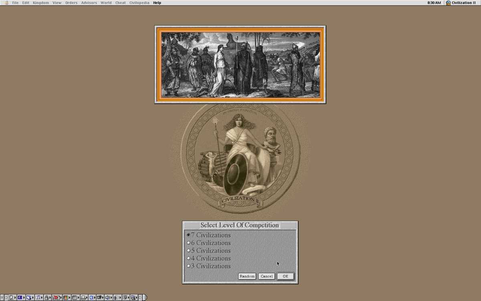Open the padlock Keychain module
The height and width of the screenshot is (301, 481).
coord(48,298)
